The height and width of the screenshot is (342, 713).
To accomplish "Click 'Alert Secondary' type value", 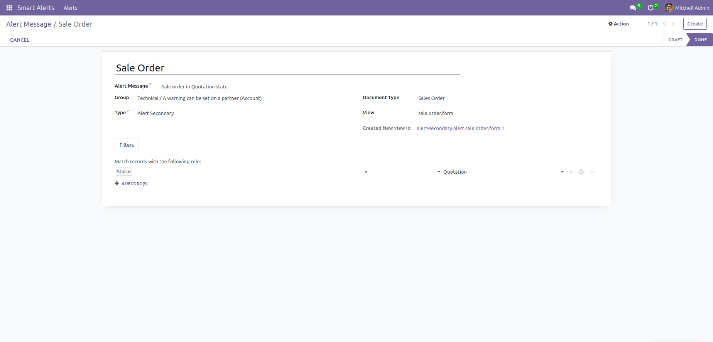I will tap(155, 113).
